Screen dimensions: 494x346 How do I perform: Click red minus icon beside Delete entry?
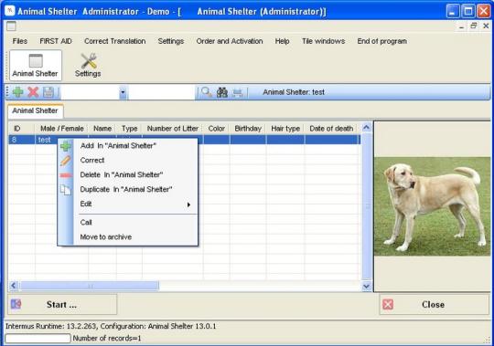[x=66, y=175]
